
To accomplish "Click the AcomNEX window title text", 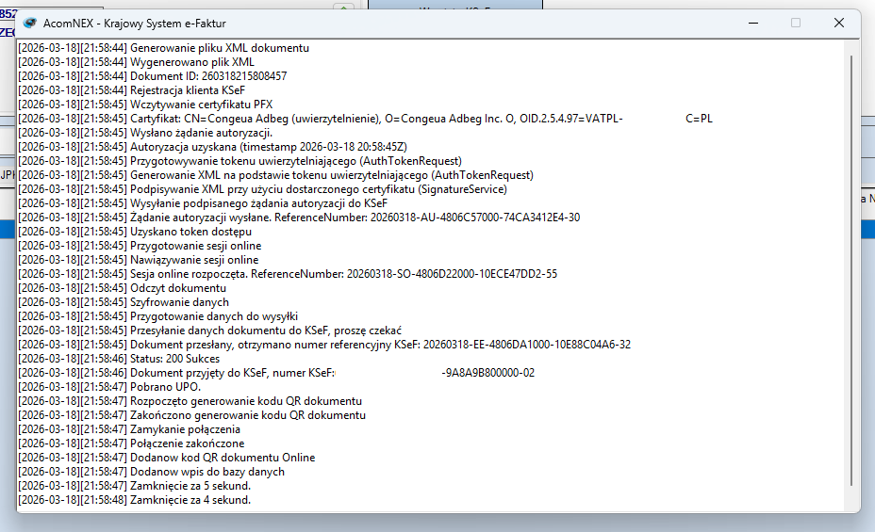I will coord(135,23).
